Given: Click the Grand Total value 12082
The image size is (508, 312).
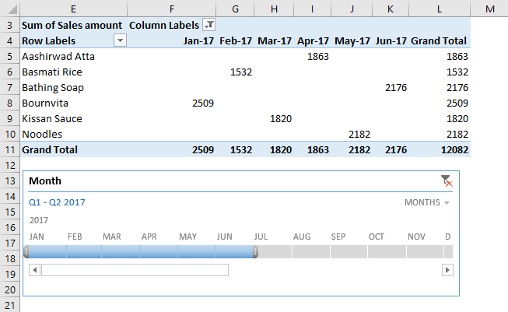Looking at the screenshot, I should (x=451, y=149).
